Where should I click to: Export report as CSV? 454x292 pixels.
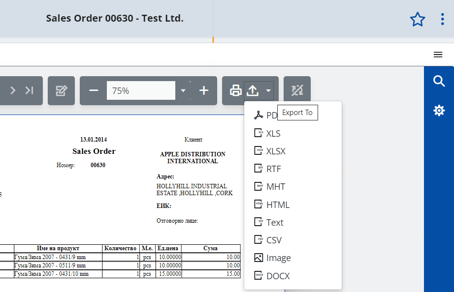[x=292, y=240]
